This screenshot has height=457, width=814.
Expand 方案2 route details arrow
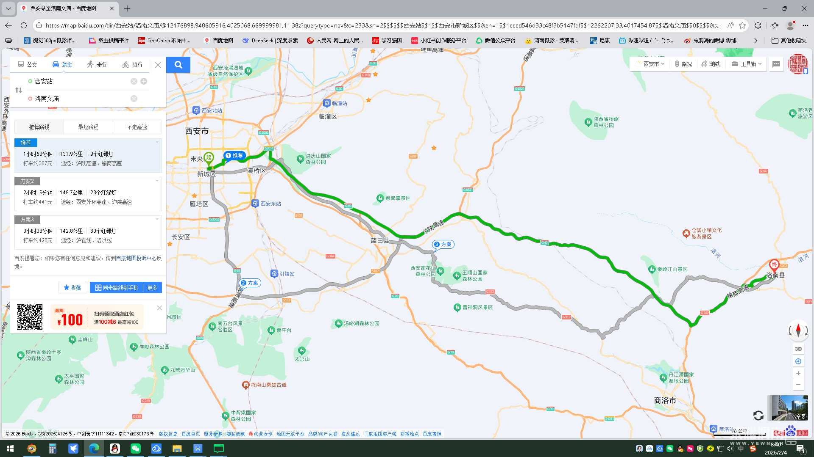[x=157, y=181]
